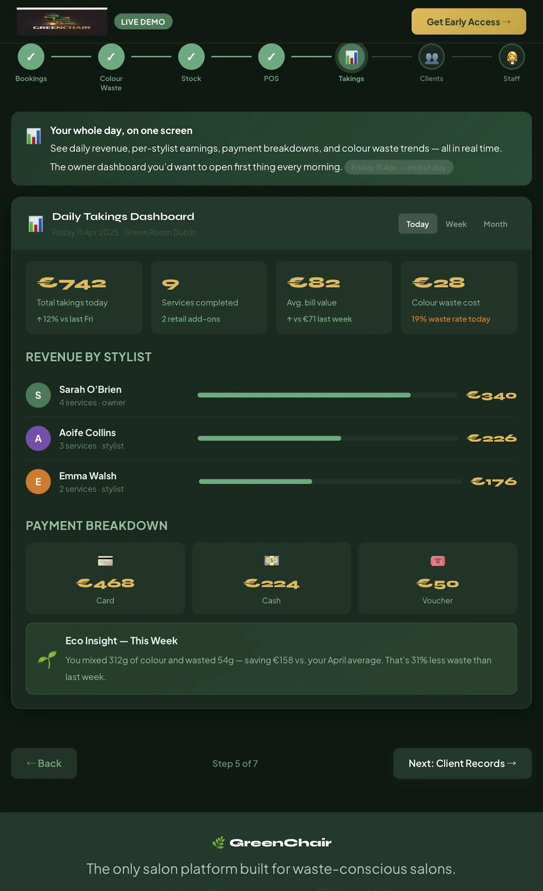Click the €340 revenue amount
Image resolution: width=543 pixels, height=891 pixels.
point(491,395)
